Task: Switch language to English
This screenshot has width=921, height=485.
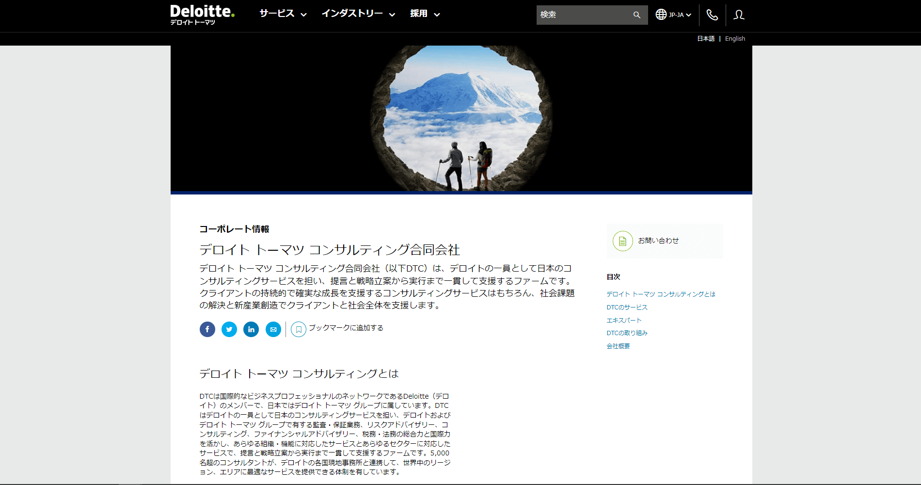Action: pos(735,39)
